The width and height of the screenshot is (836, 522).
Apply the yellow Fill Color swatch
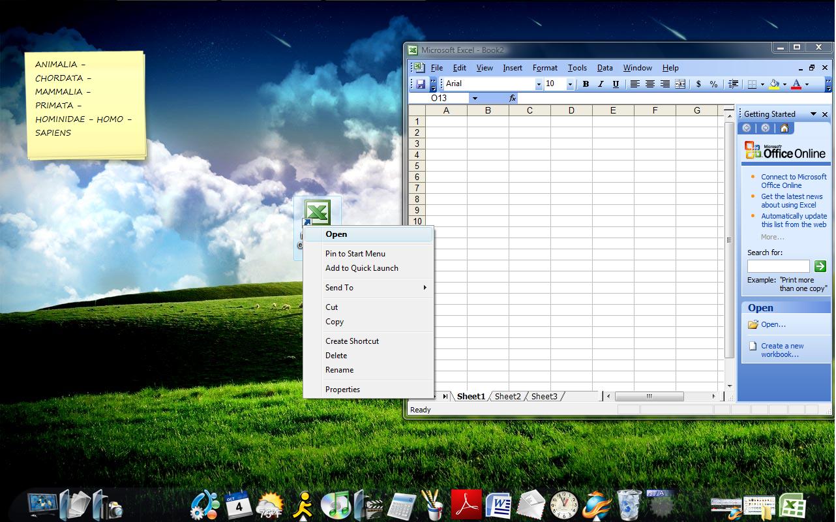(774, 84)
